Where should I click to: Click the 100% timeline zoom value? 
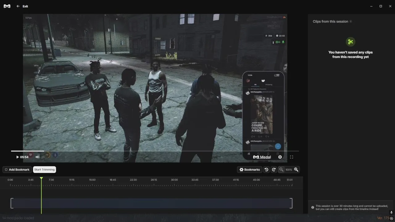point(289,170)
